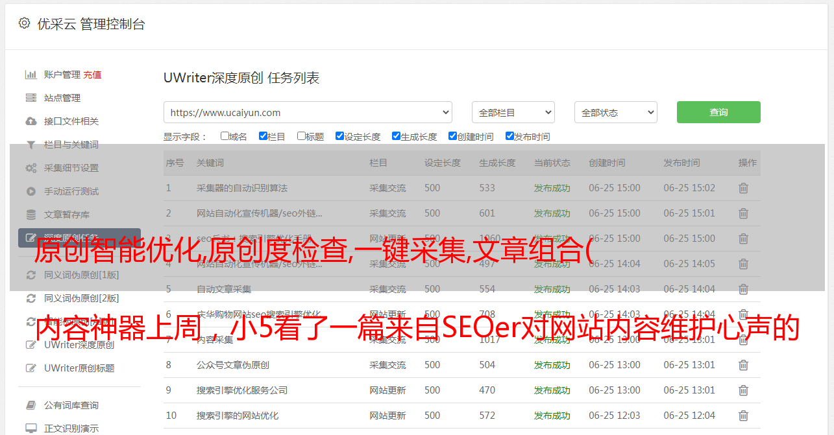Toggle the 生成长度 field checkbox
The height and width of the screenshot is (435, 834).
[396, 136]
